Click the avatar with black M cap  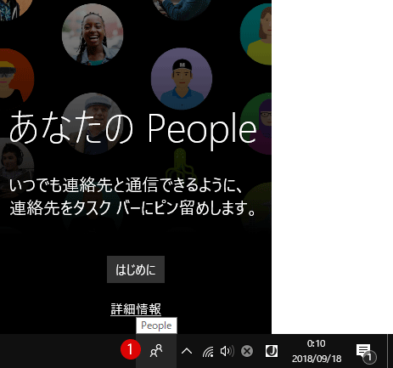click(x=182, y=79)
